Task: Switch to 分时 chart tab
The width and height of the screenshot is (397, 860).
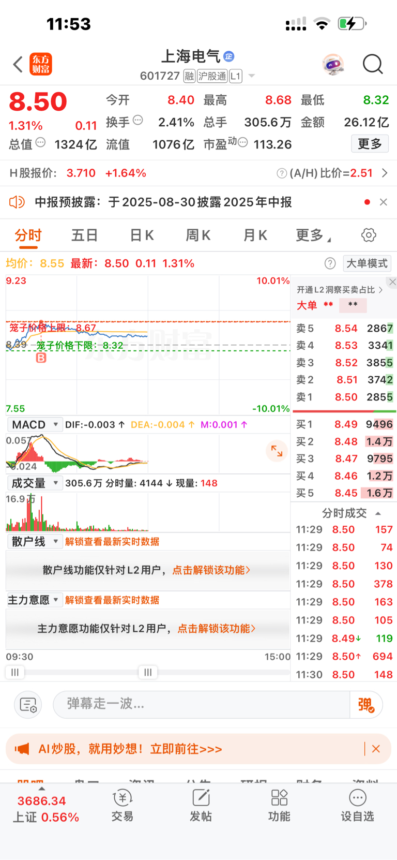Action: pos(28,235)
